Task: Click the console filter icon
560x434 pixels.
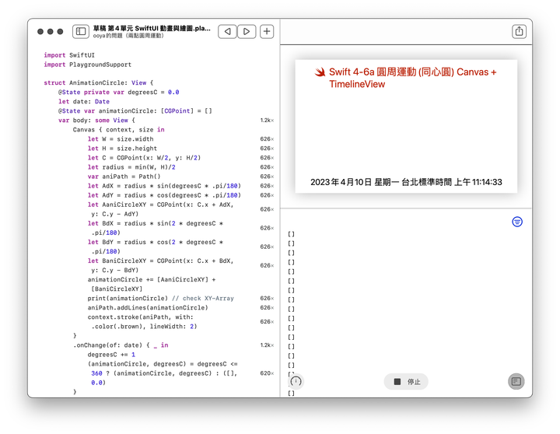Action: (x=517, y=222)
